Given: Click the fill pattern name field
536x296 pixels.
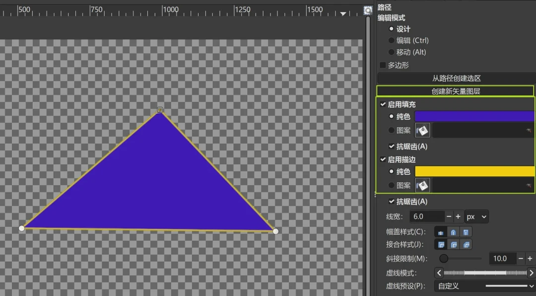Looking at the screenshot, I should point(483,131).
